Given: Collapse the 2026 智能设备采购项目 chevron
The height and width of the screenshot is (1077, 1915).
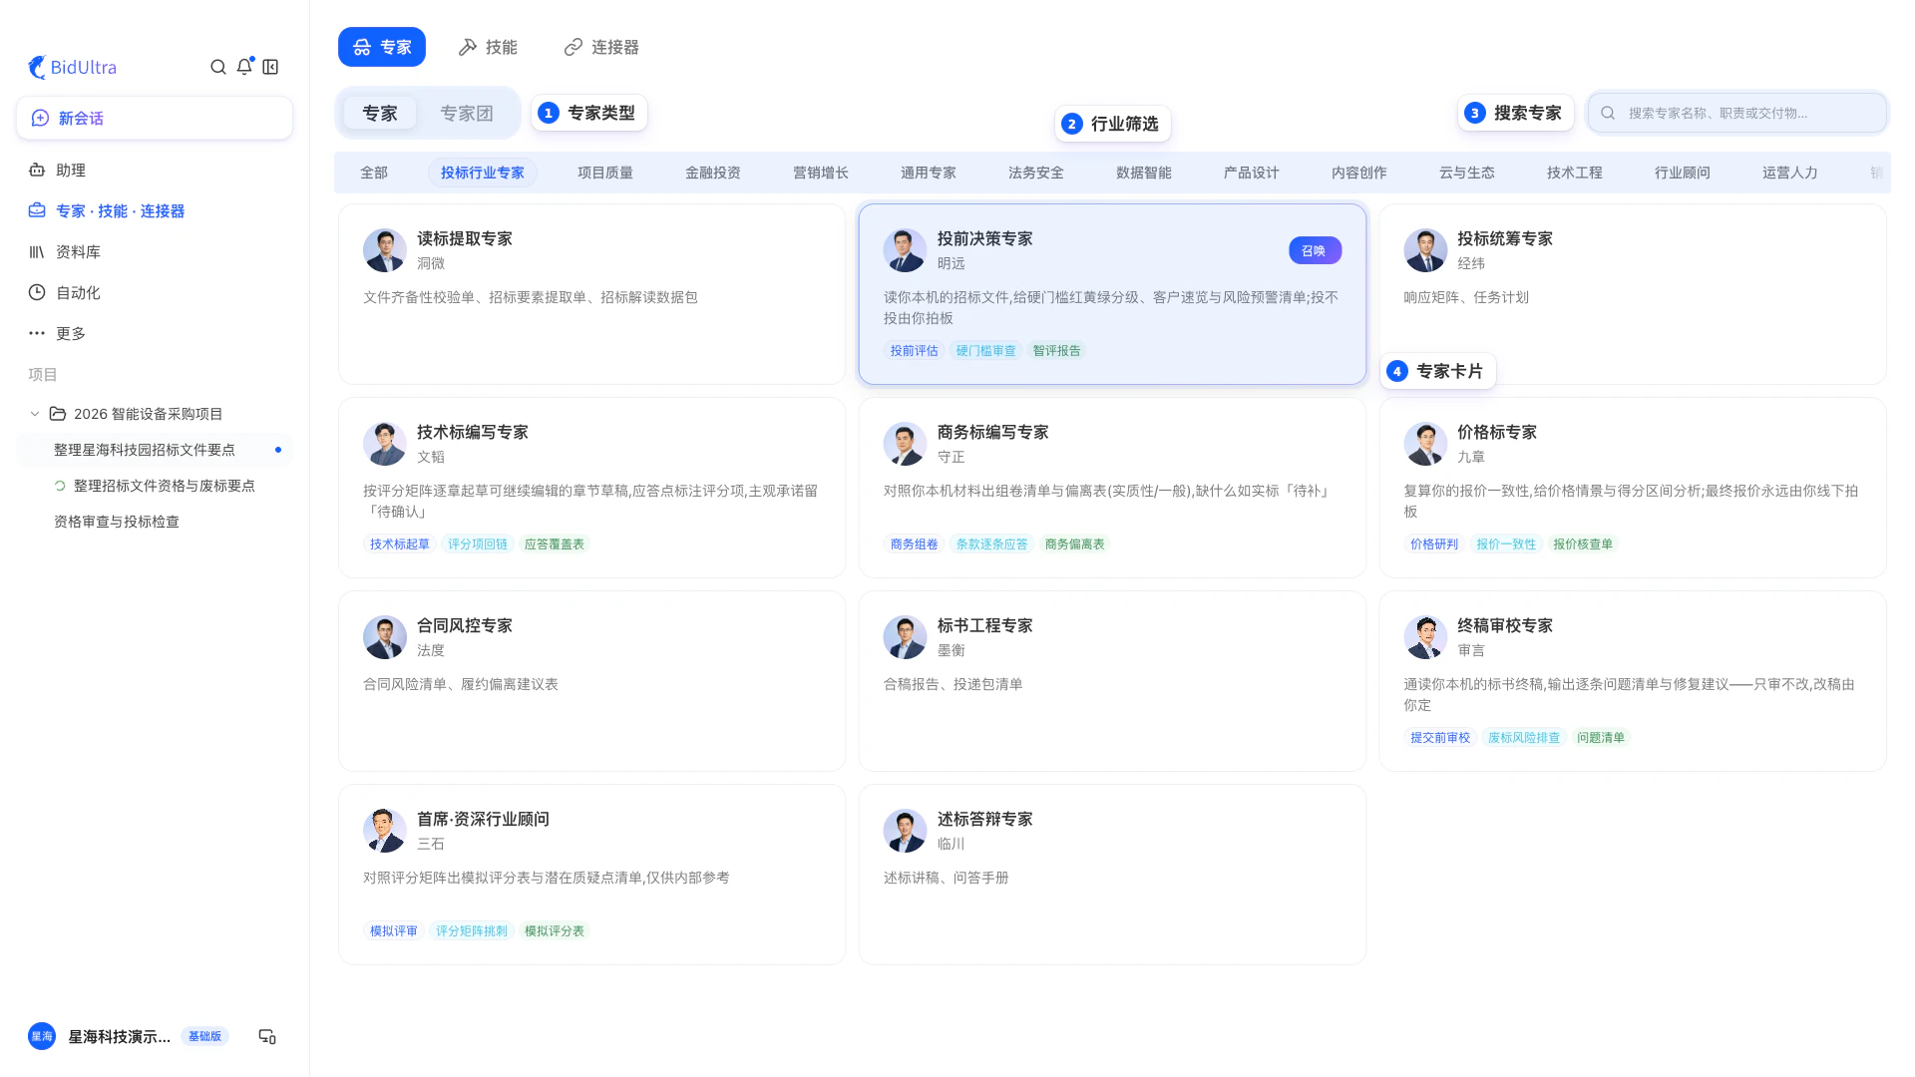Looking at the screenshot, I should point(35,413).
